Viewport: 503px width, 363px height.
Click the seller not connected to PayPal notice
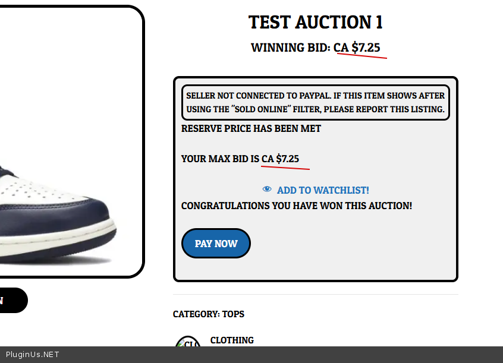tap(315, 103)
